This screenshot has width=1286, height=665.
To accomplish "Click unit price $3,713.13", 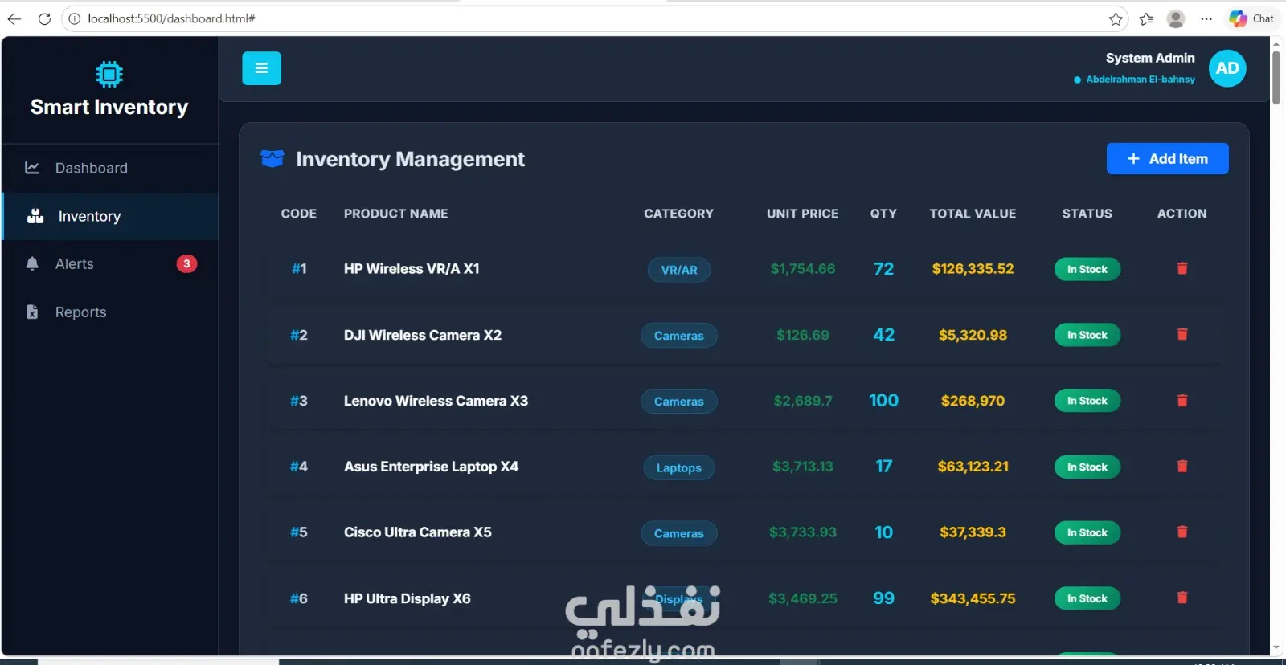I will (803, 467).
